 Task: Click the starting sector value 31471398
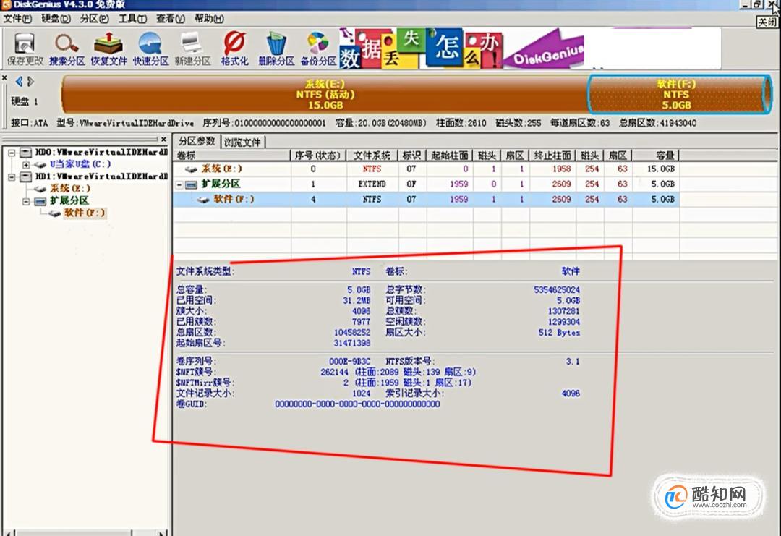click(352, 343)
